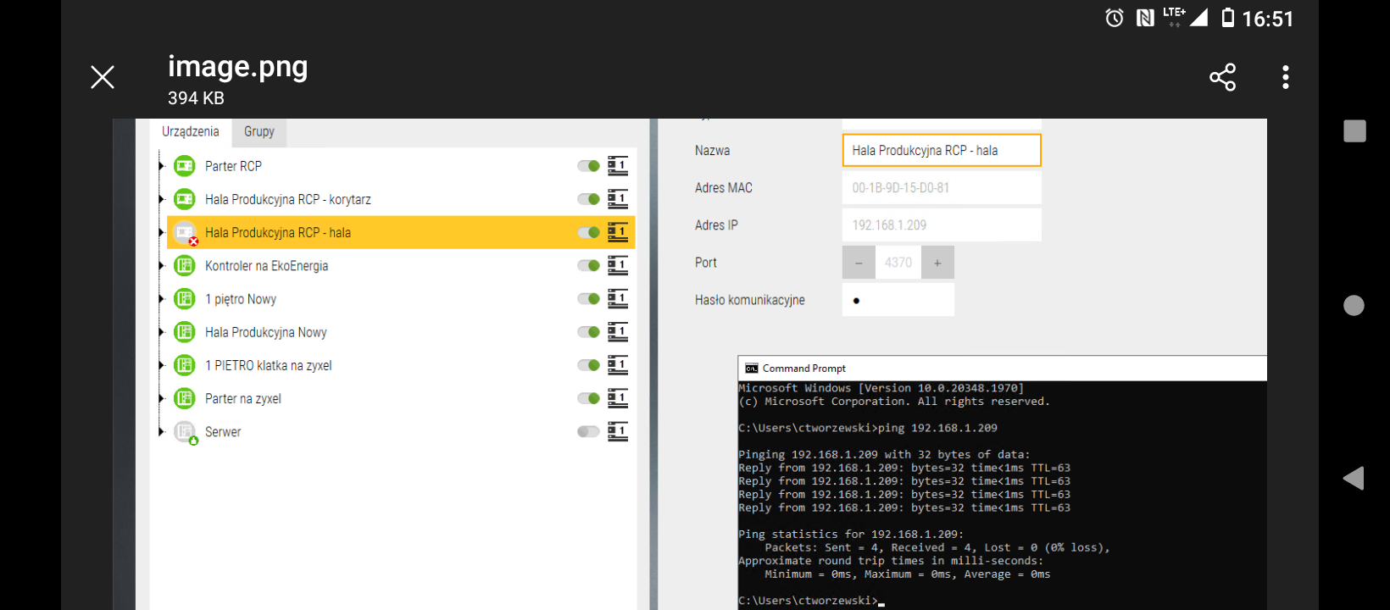This screenshot has height=610, width=1390.
Task: Toggle the Kontroler na EkoEnergia switch
Action: (589, 265)
